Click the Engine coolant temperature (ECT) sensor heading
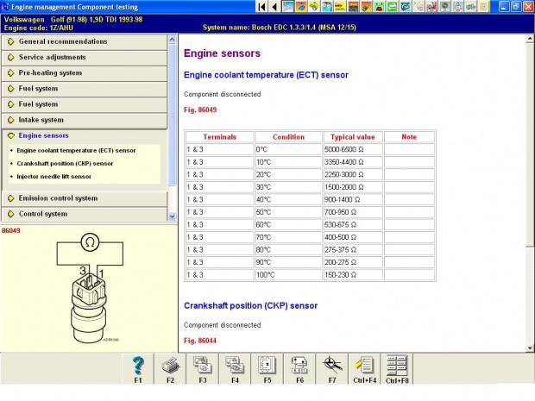This screenshot has width=535, height=401. click(x=266, y=75)
